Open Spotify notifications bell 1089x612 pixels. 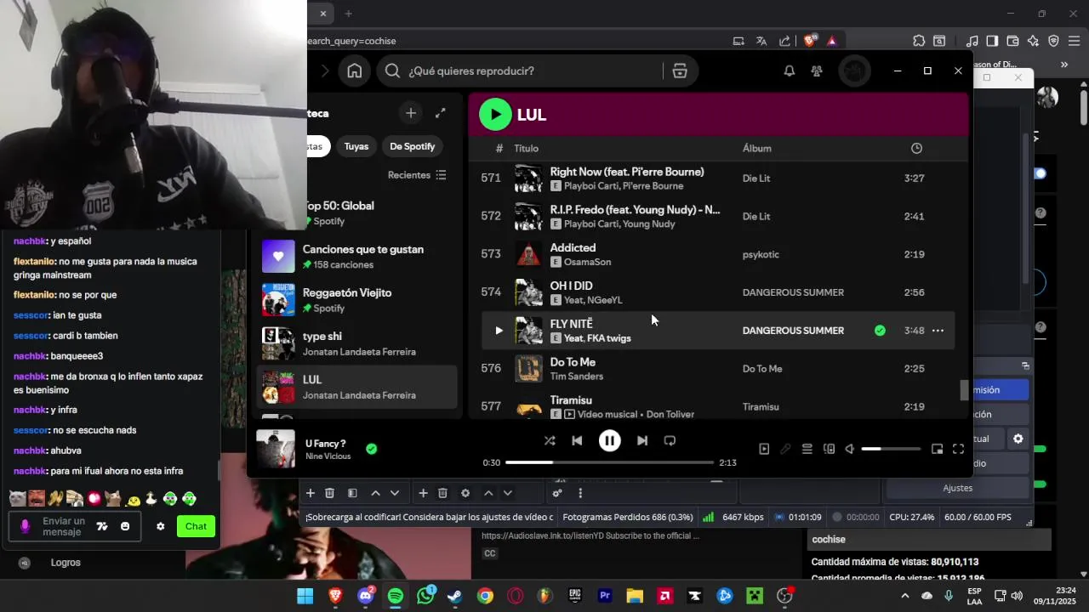pos(790,71)
